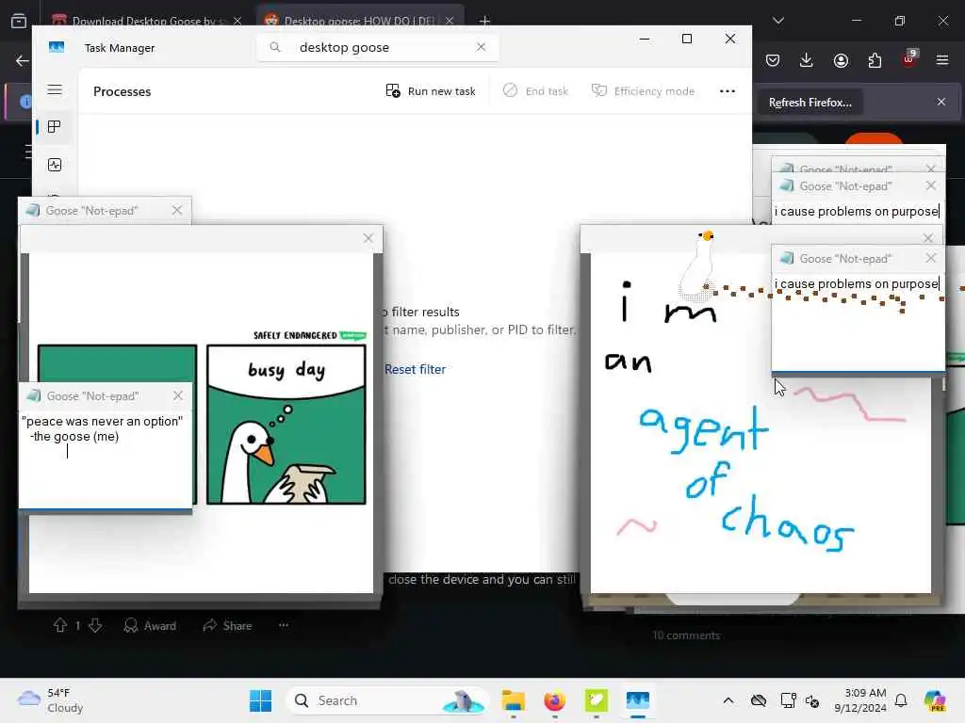Switch to Download Desktop Goose Firefox tab
The height and width of the screenshot is (723, 965).
coord(146,21)
